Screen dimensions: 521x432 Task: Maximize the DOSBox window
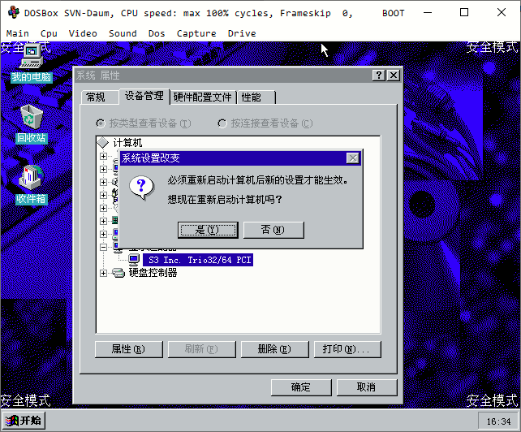pos(464,13)
